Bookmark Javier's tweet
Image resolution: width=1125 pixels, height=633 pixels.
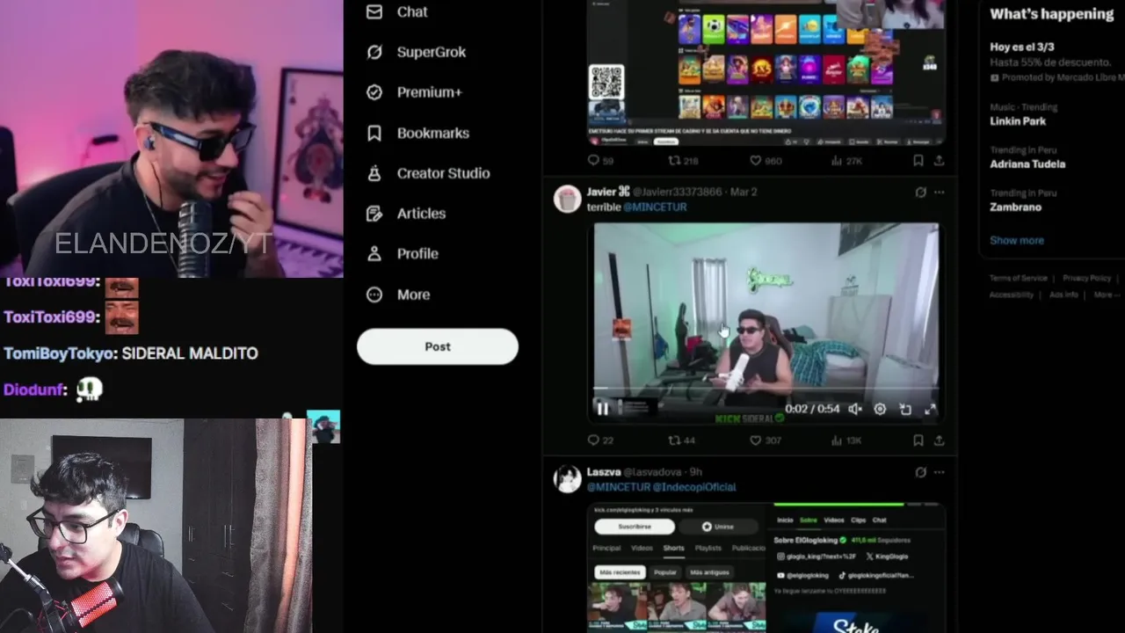click(x=918, y=440)
